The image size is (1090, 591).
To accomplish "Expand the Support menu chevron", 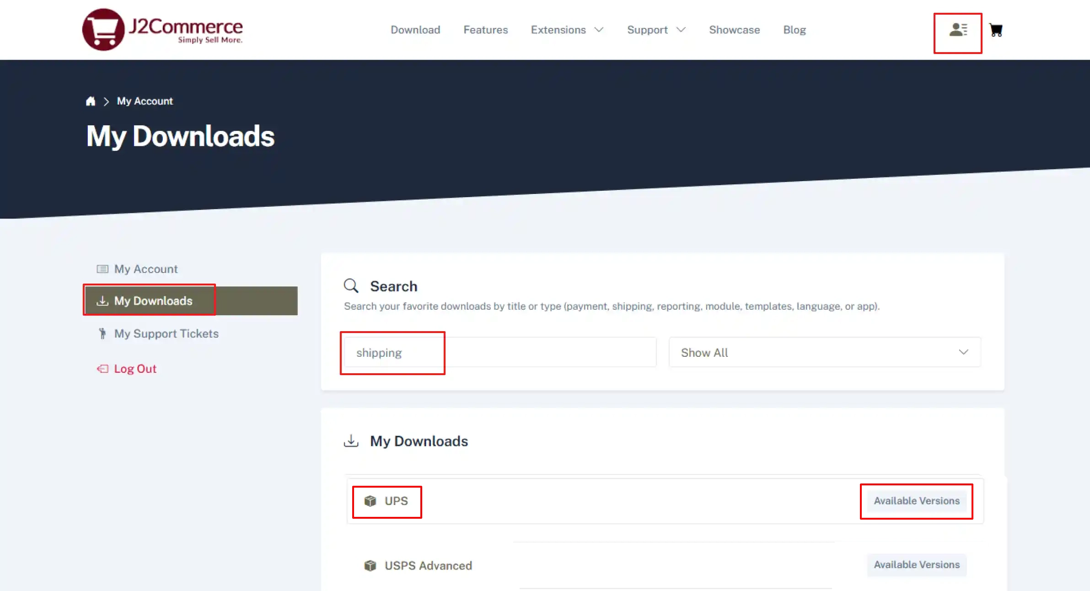I will point(681,30).
